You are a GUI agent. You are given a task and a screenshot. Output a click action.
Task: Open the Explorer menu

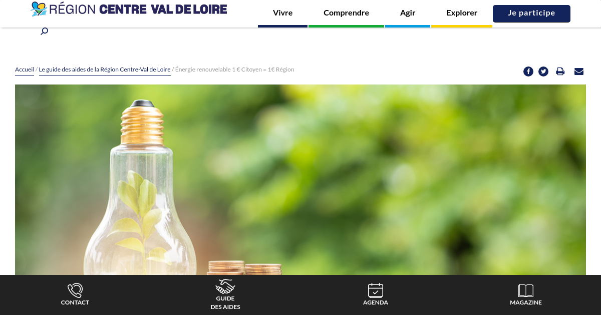pos(462,13)
